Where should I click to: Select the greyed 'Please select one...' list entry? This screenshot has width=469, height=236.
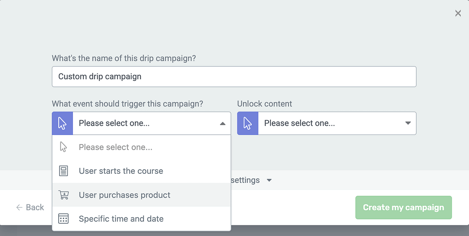pos(142,147)
